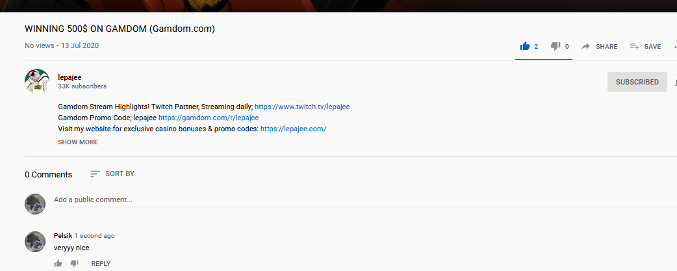Open Pelsik commenter name
The width and height of the screenshot is (677, 271).
coord(62,236)
